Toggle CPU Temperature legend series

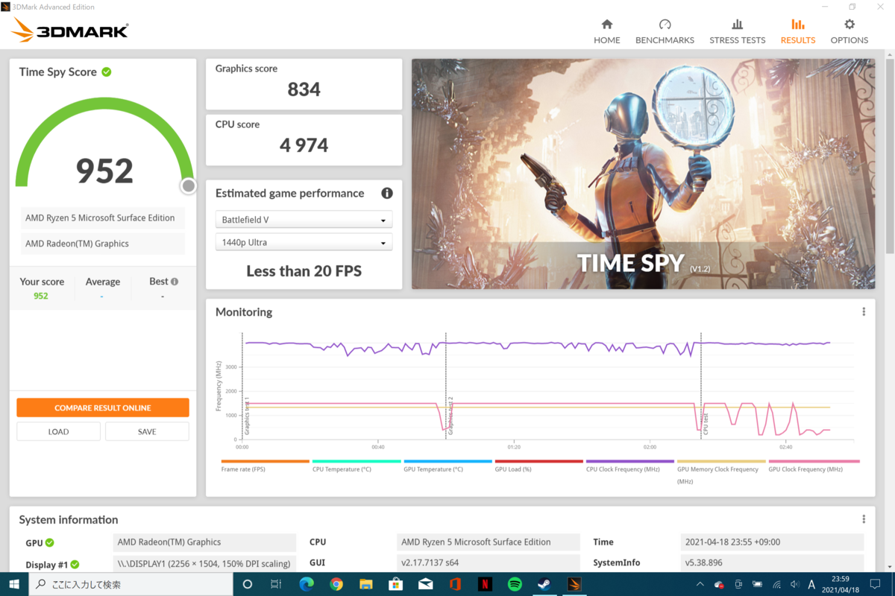tap(356, 466)
